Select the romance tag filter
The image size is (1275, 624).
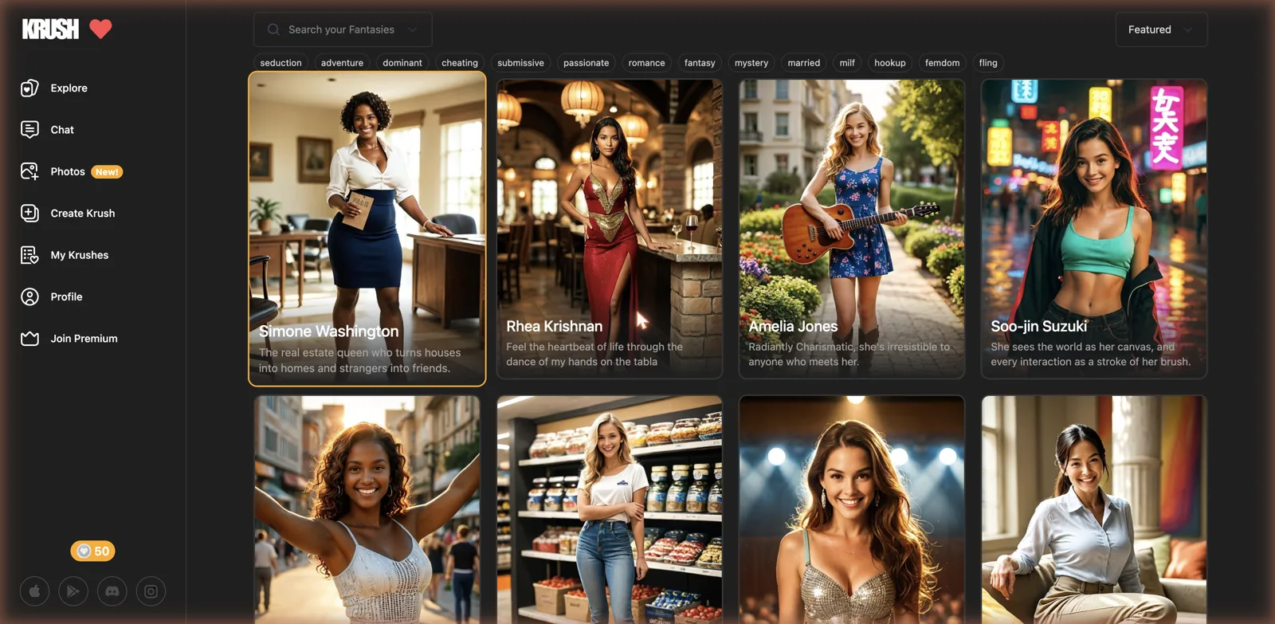click(x=646, y=63)
